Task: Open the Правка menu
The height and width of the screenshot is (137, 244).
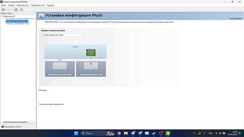Action: coord(11,5)
